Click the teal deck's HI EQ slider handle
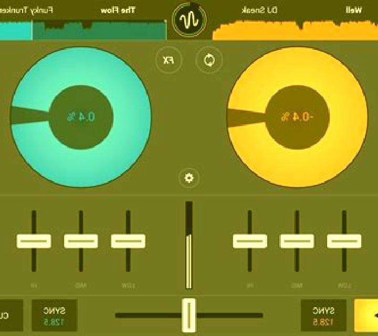Viewport: 378px width, 336px height. (34, 241)
